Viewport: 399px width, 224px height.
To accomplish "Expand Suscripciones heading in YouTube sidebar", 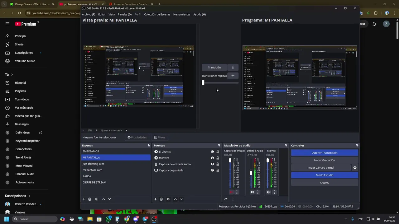I will point(18,196).
